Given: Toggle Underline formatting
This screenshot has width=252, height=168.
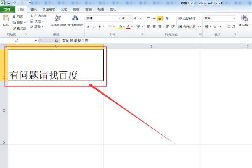Looking at the screenshot, I should click(x=100, y=27).
